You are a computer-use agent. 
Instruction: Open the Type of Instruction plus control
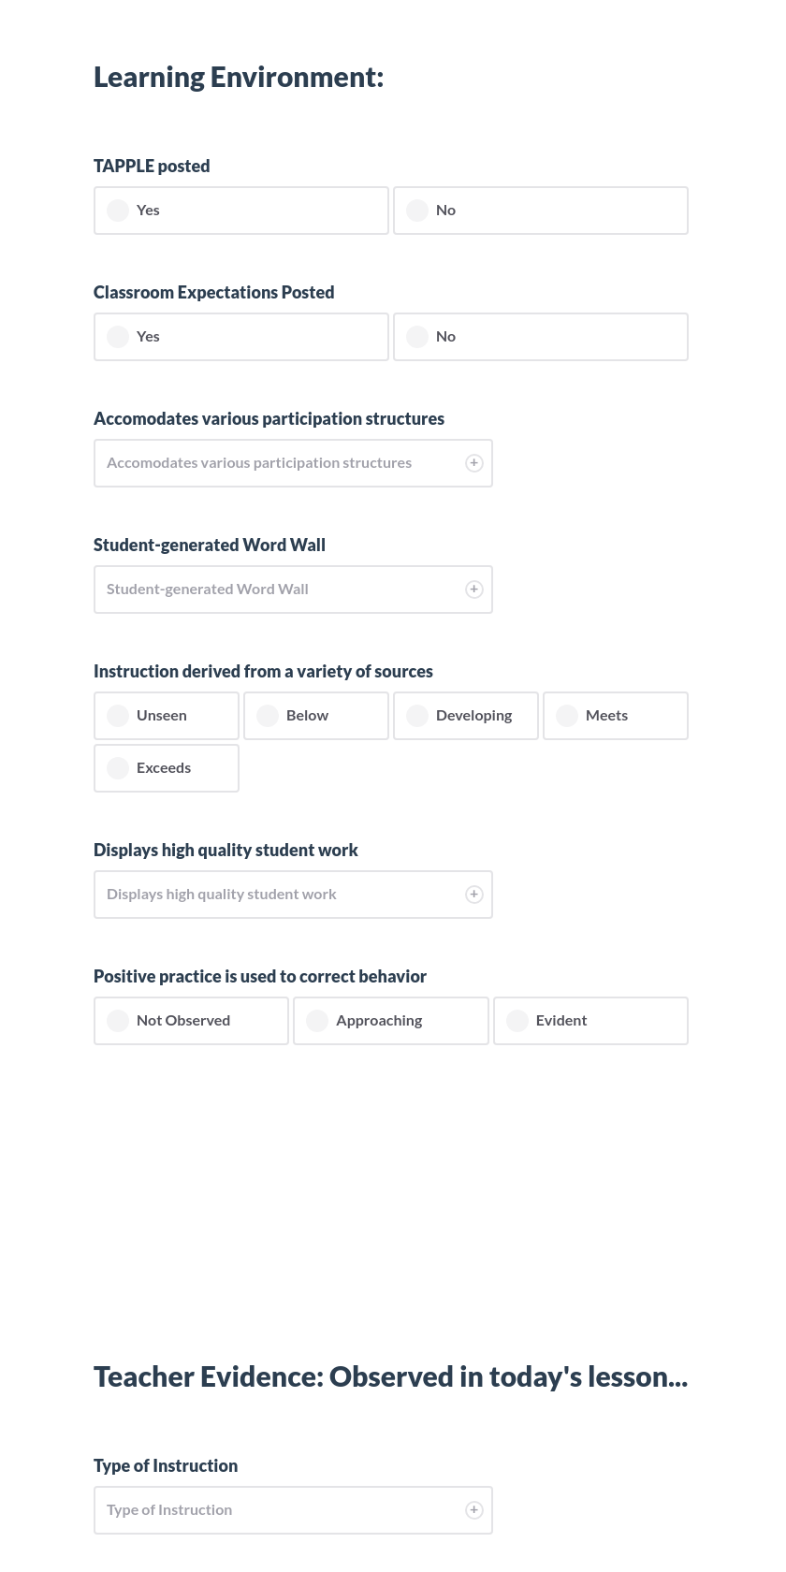474,1509
